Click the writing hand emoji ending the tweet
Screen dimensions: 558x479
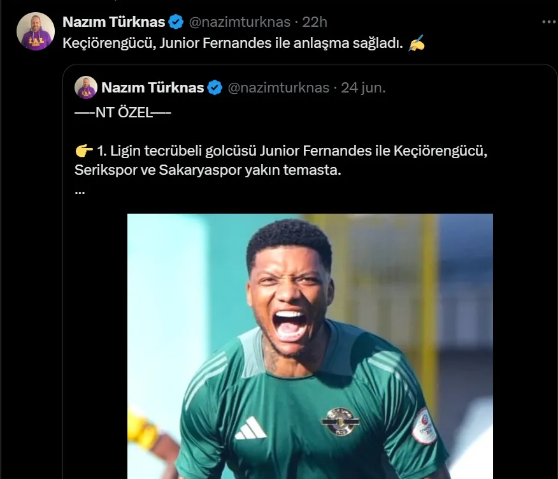pyautogui.click(x=417, y=43)
